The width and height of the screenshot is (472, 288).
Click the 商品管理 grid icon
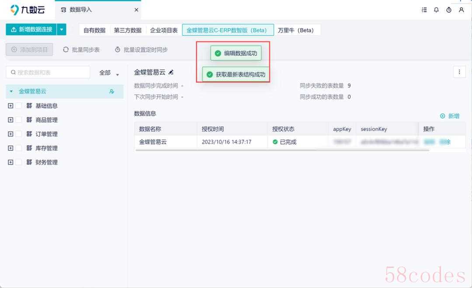click(x=29, y=120)
